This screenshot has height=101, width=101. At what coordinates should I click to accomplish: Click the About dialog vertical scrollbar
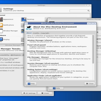click(93, 49)
